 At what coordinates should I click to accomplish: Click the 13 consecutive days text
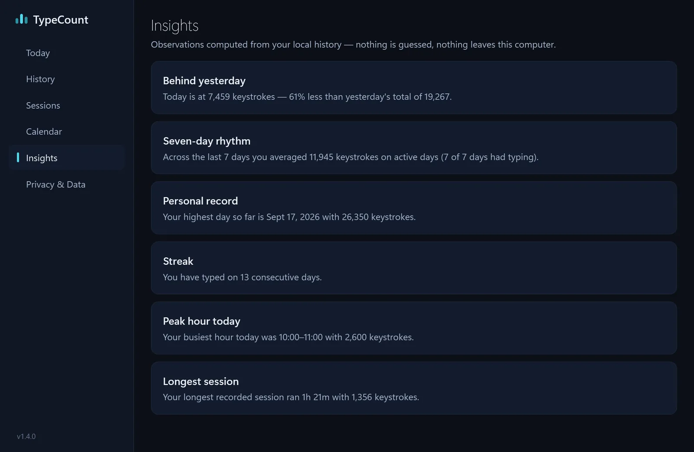(x=281, y=277)
